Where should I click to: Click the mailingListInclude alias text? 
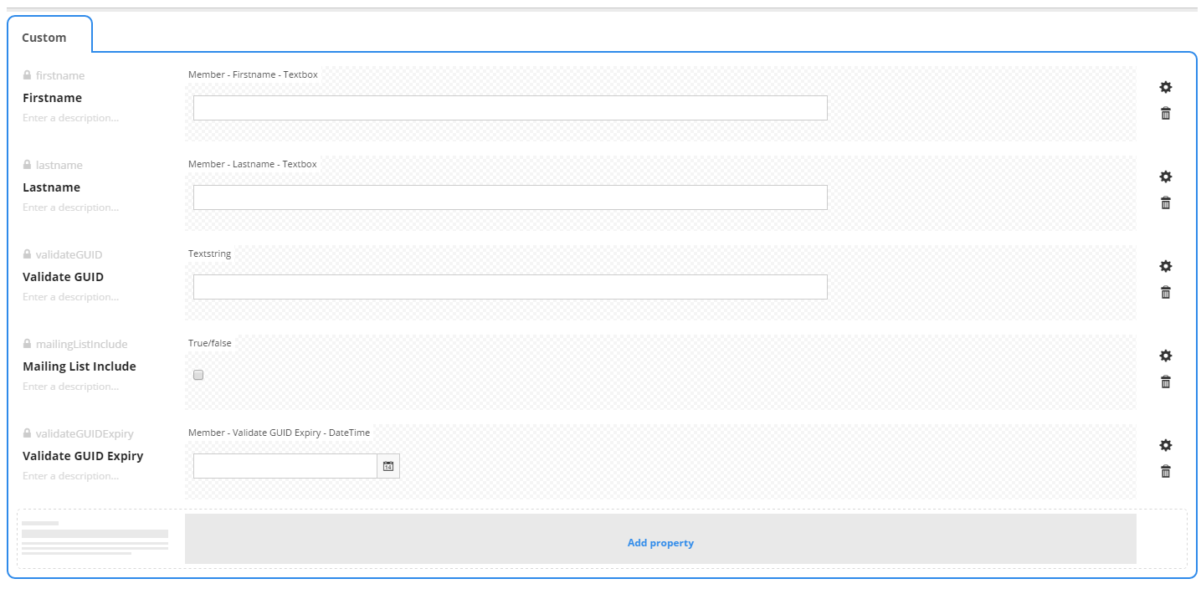(81, 344)
